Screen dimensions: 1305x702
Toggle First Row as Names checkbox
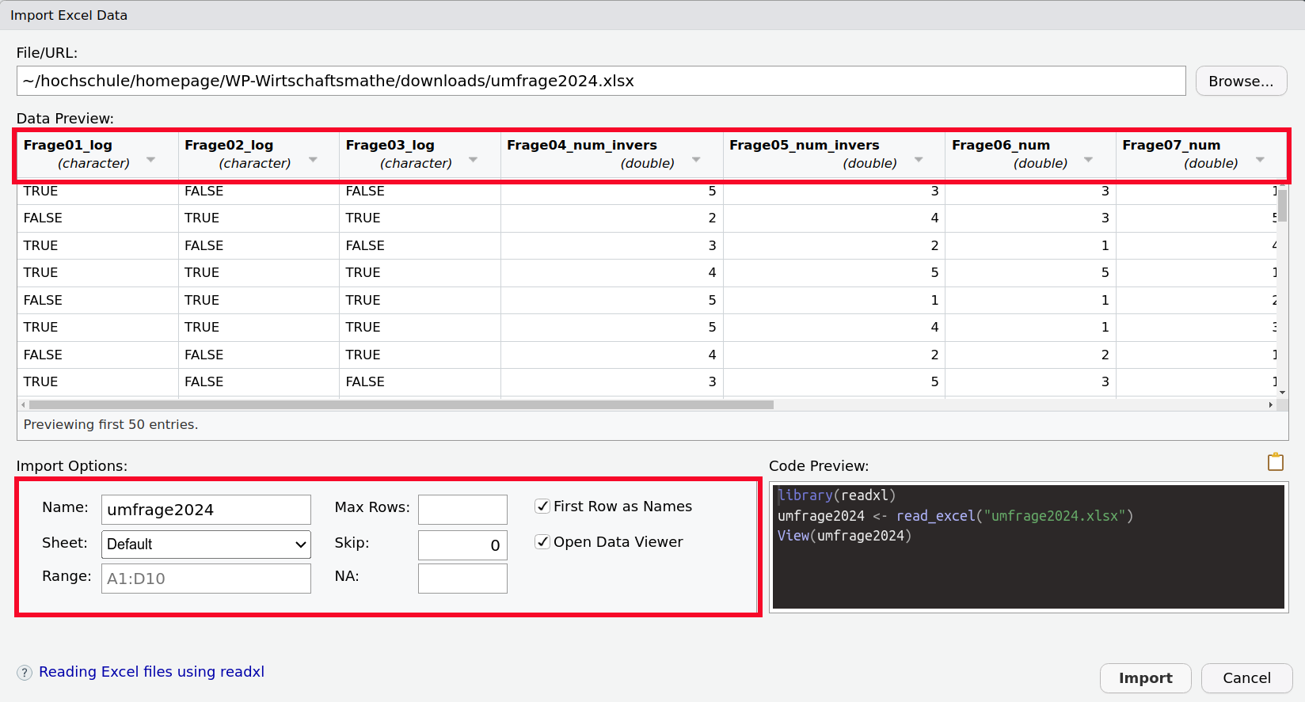pos(542,507)
